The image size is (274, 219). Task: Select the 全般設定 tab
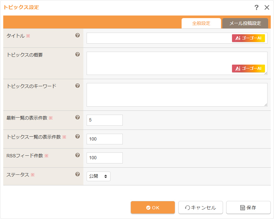pyautogui.click(x=201, y=23)
